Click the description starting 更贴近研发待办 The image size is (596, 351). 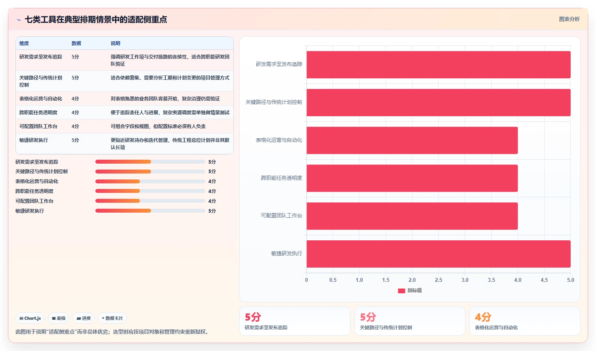[170, 143]
